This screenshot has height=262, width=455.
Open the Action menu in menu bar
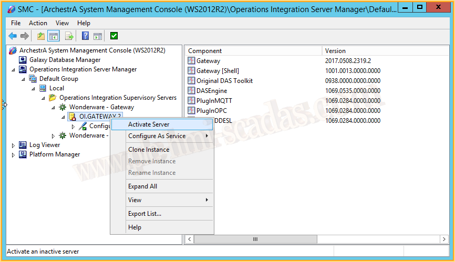[x=38, y=23]
